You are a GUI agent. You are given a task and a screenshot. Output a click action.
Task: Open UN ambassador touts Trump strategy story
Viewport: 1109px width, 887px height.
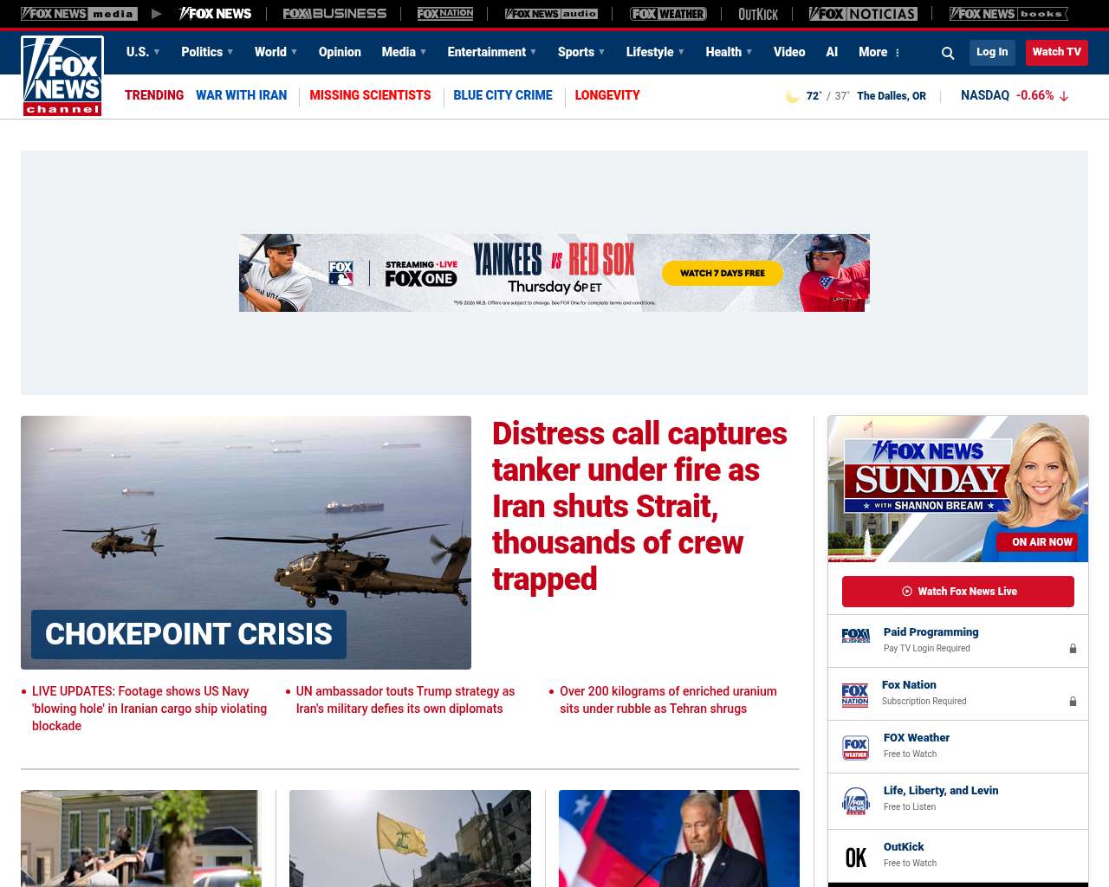click(x=405, y=700)
